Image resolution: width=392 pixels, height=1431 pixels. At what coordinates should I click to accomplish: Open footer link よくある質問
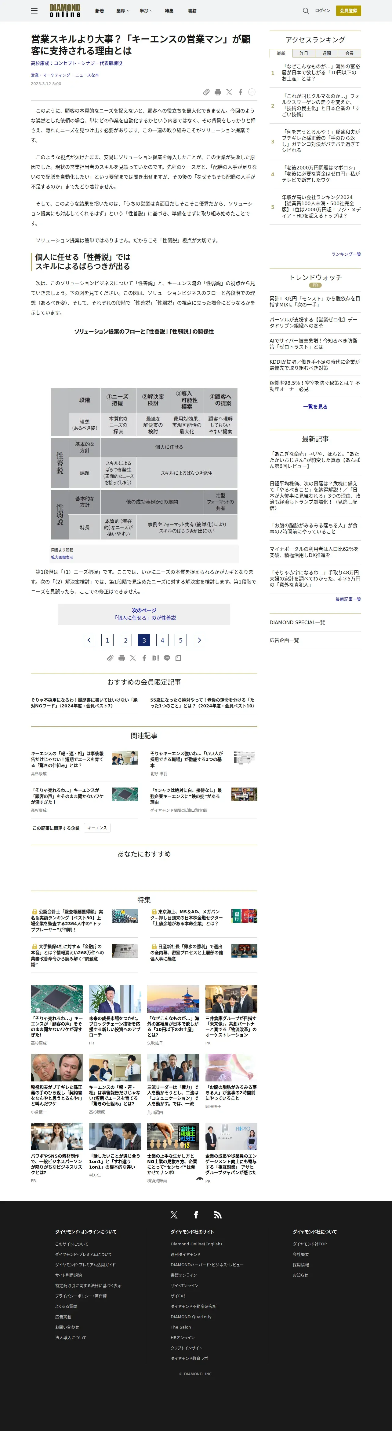coord(66,1306)
